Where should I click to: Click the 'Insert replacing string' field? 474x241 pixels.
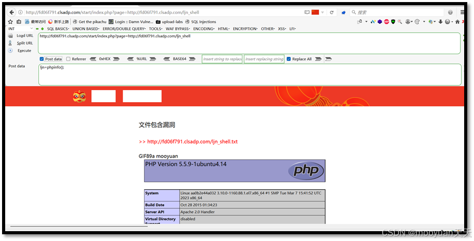[264, 59]
